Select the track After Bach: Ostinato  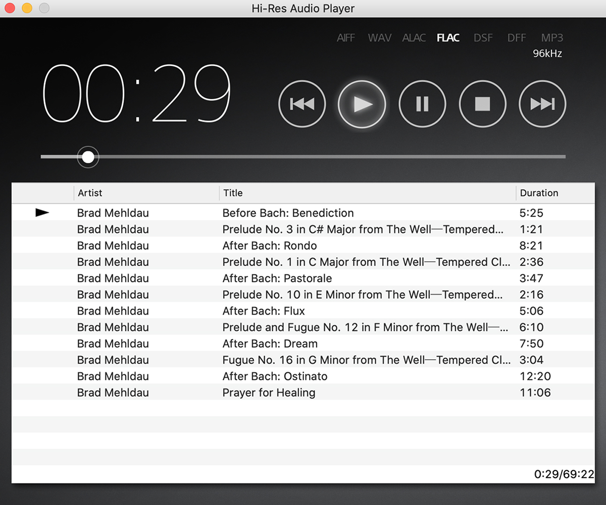(x=303, y=376)
